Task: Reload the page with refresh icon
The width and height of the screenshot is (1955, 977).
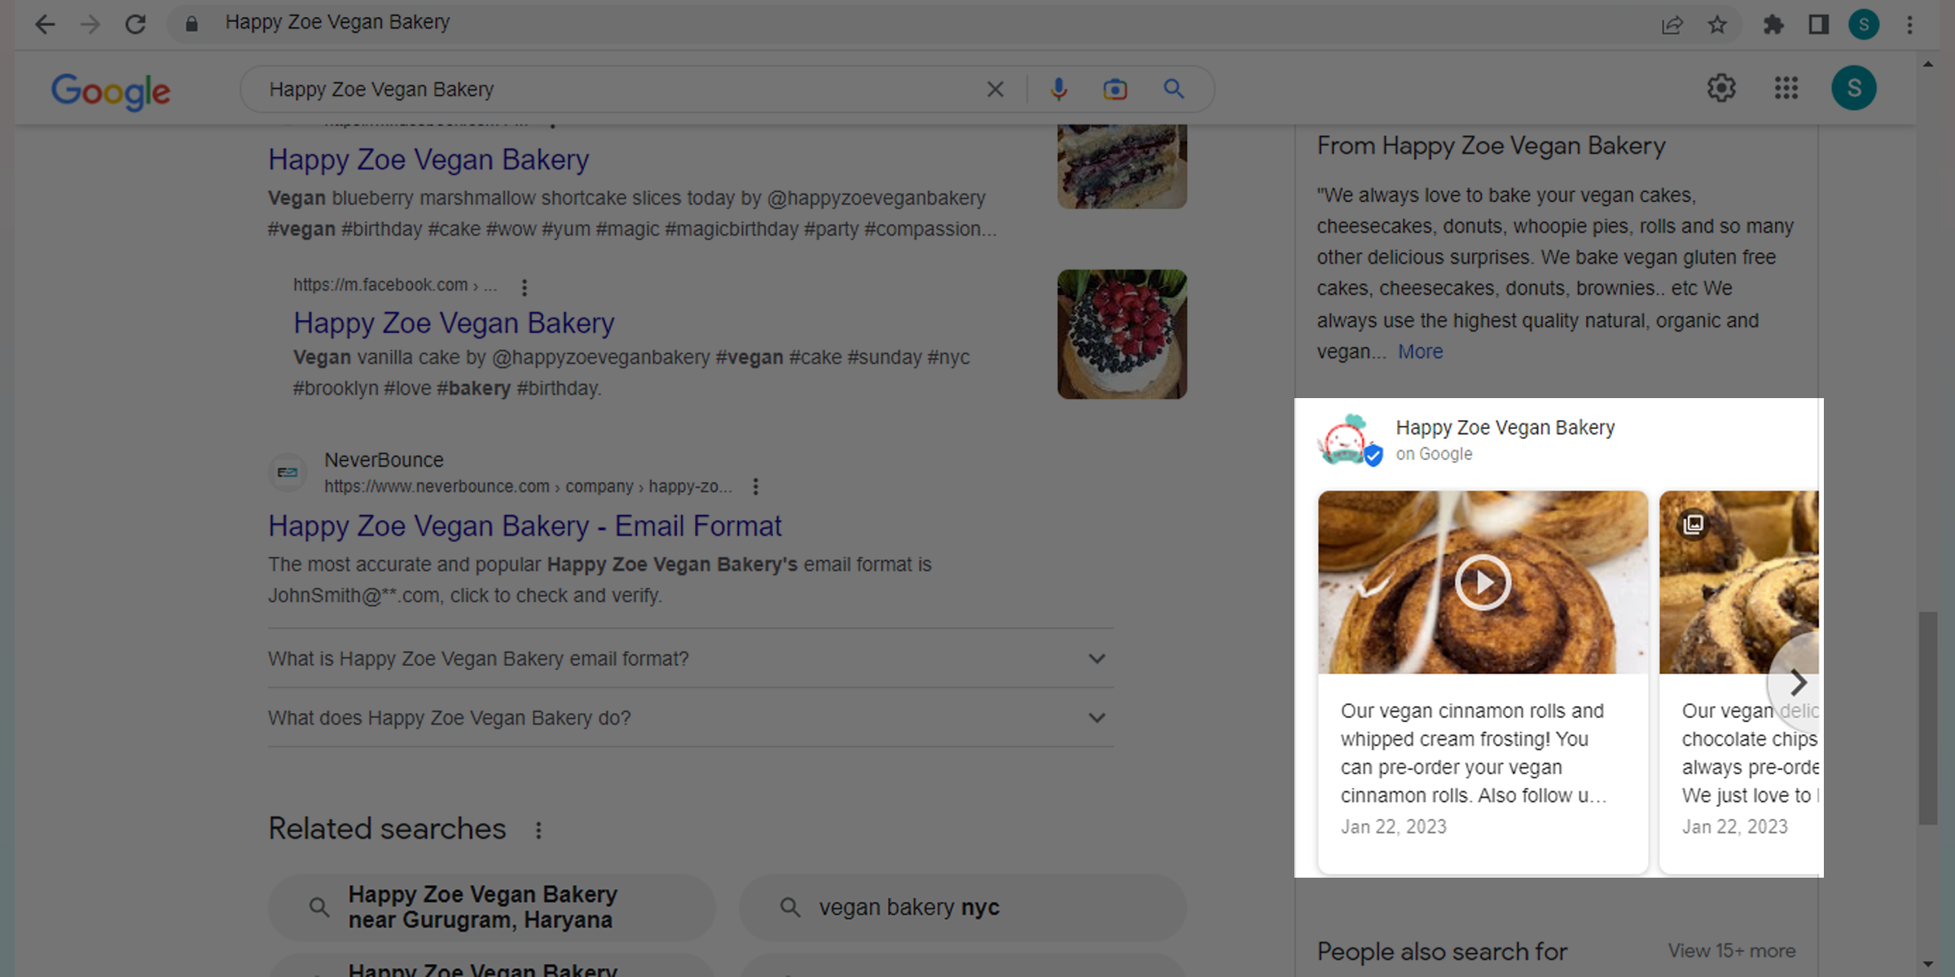Action: tap(135, 24)
